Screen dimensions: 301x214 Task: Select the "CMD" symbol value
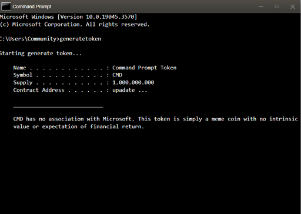pos(117,75)
